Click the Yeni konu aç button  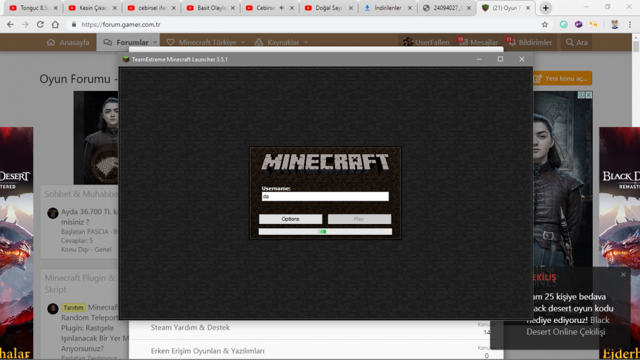tap(563, 78)
